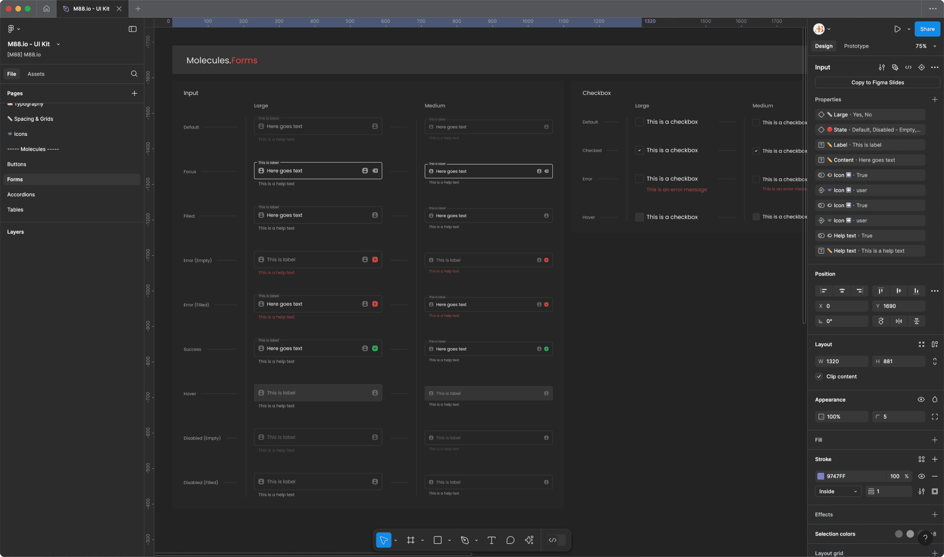Click the code icon in the Input panel header
Viewport: 944px width, 557px height.
[x=908, y=67]
